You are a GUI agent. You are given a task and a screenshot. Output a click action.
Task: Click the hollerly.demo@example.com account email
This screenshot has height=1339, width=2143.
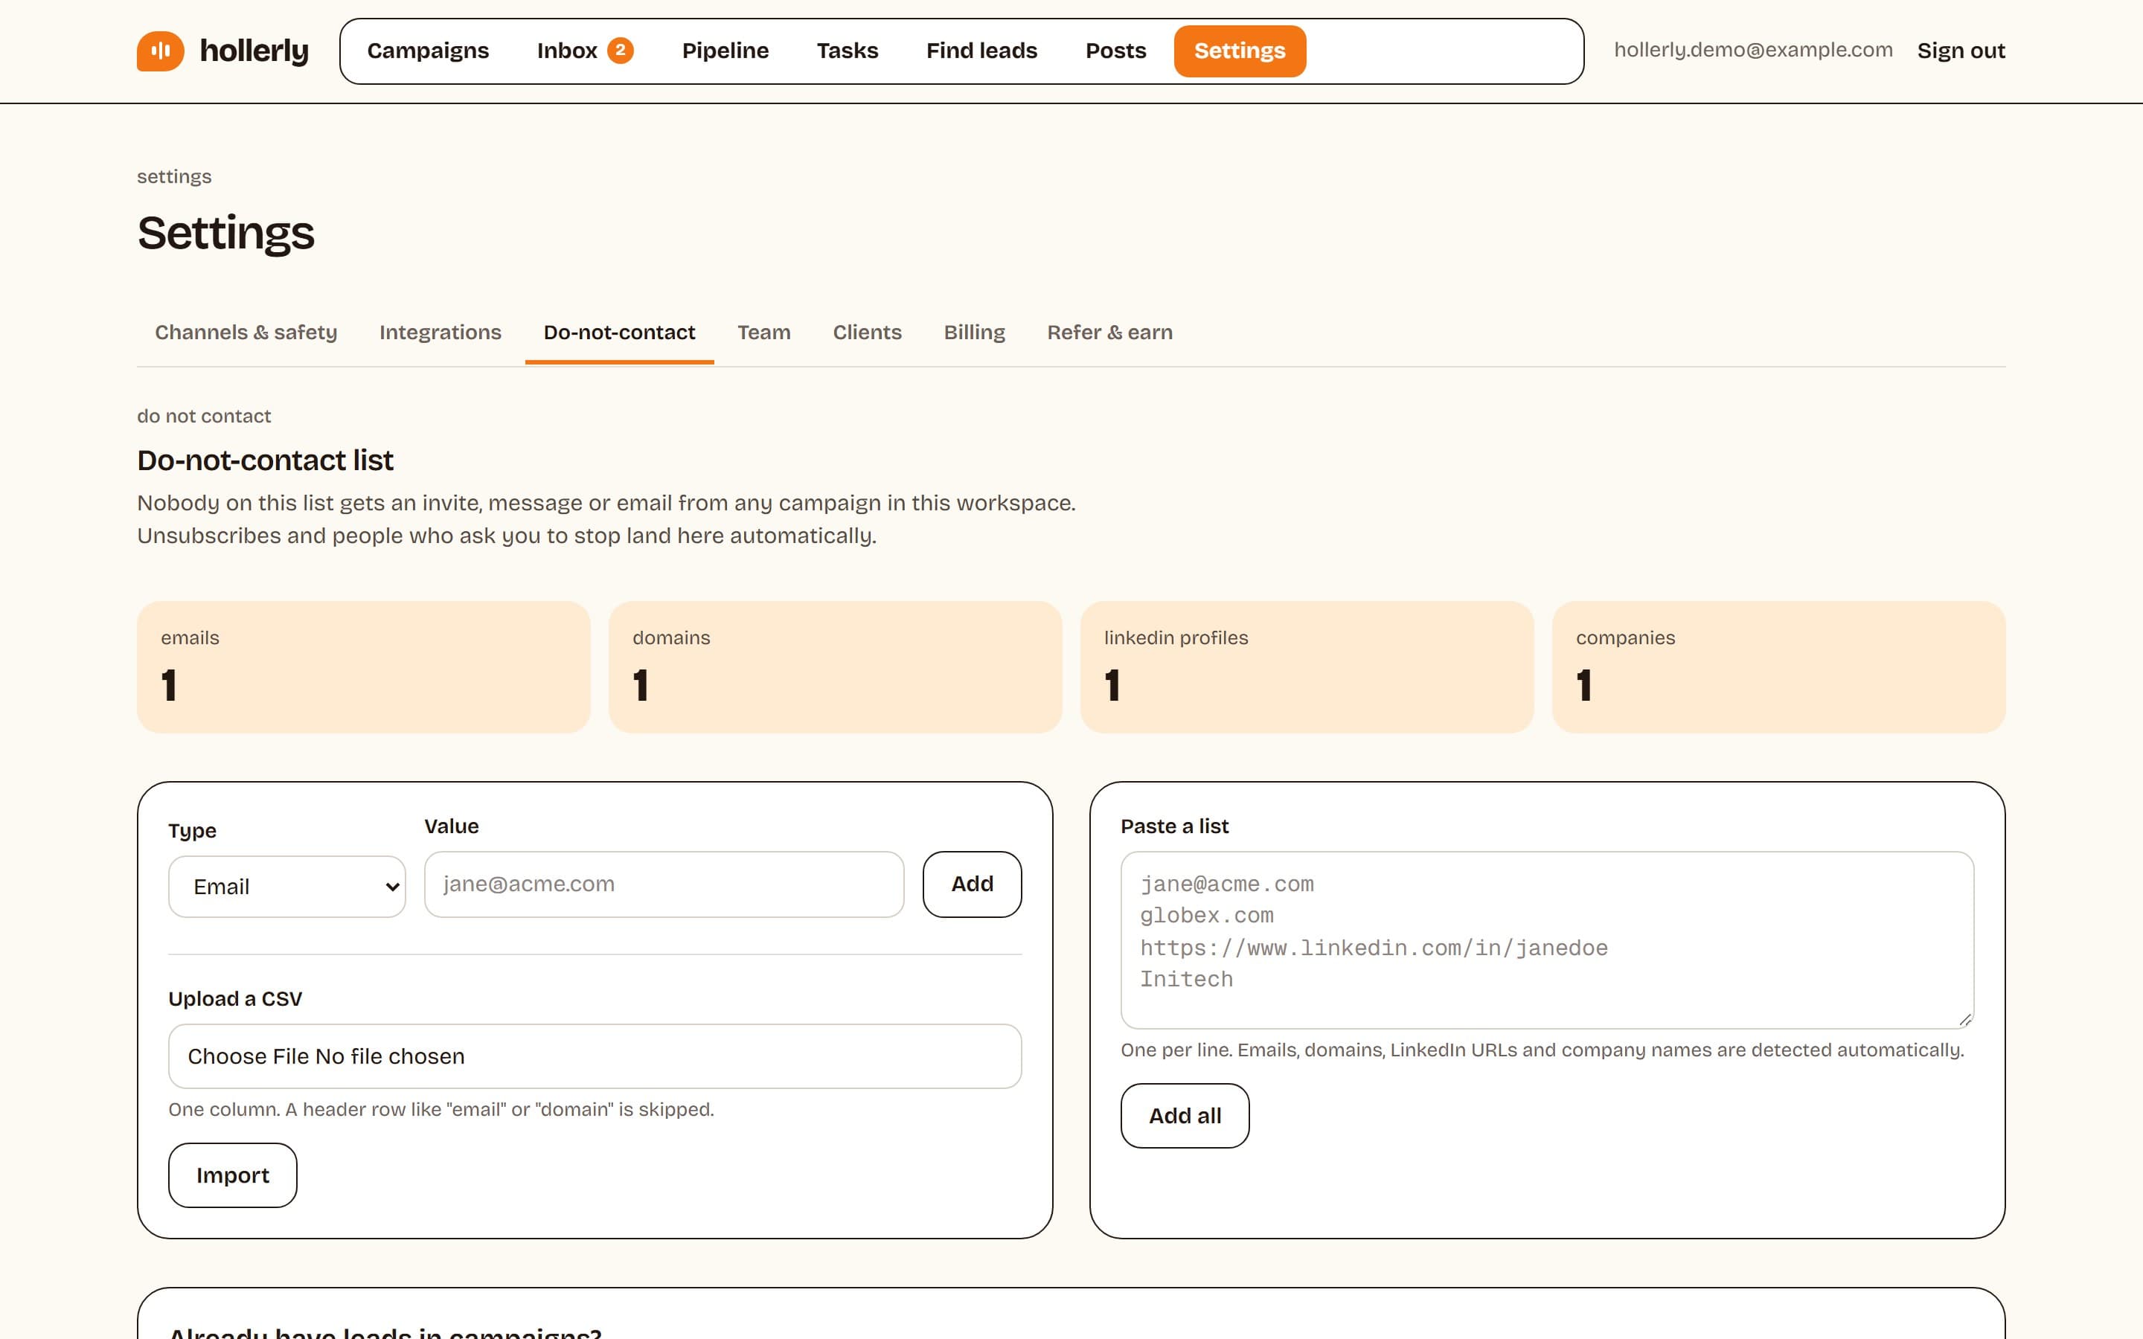click(1752, 50)
